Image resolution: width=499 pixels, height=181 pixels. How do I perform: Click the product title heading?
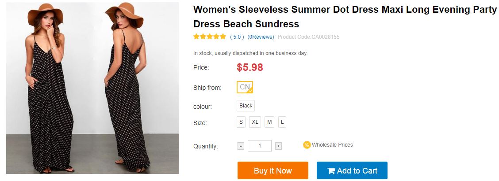[x=345, y=17]
